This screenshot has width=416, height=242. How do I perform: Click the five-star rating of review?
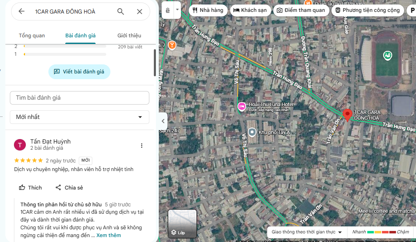tap(28, 160)
